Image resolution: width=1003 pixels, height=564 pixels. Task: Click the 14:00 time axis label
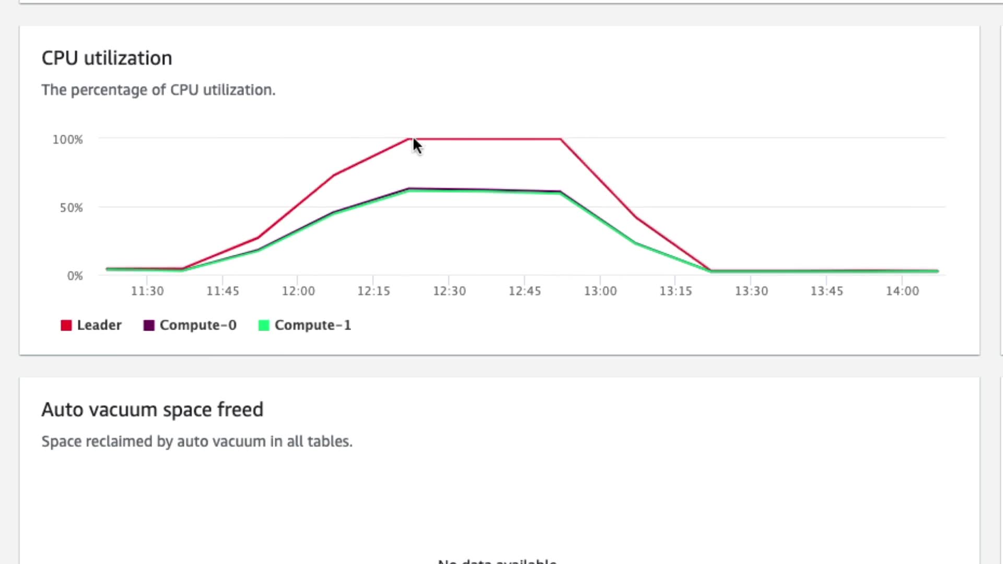click(902, 291)
